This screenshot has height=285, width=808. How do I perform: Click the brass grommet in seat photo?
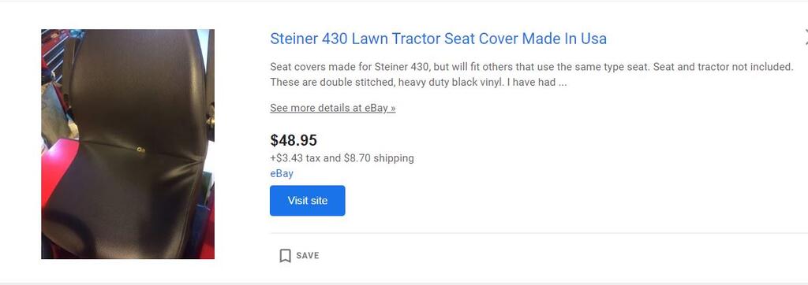(x=140, y=150)
